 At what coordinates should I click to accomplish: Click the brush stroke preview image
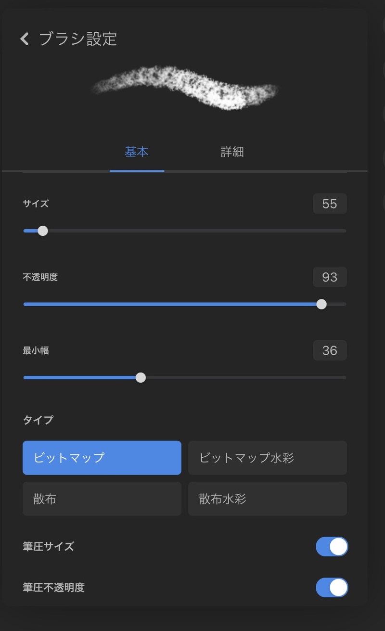point(186,87)
